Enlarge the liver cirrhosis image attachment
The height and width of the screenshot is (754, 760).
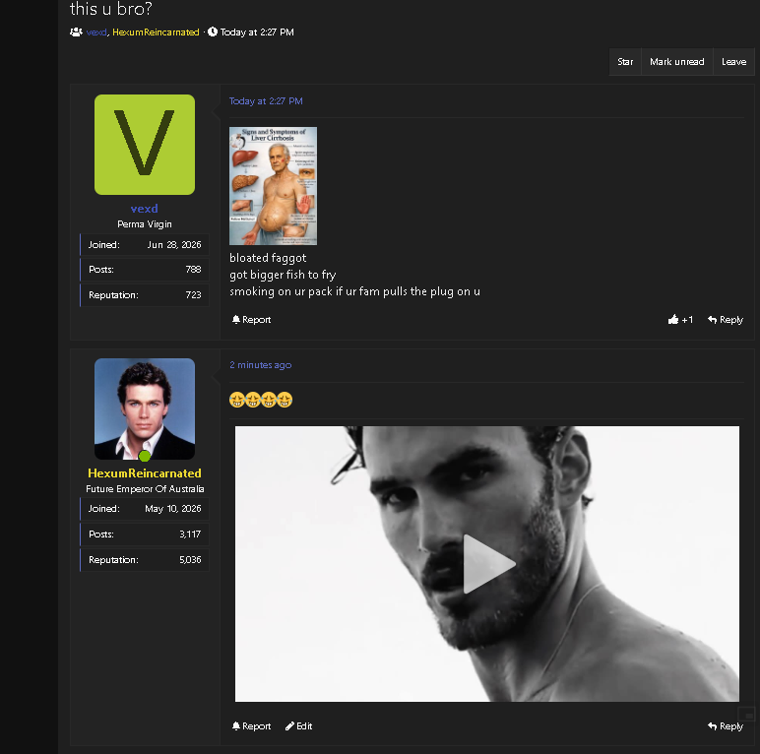coord(273,186)
